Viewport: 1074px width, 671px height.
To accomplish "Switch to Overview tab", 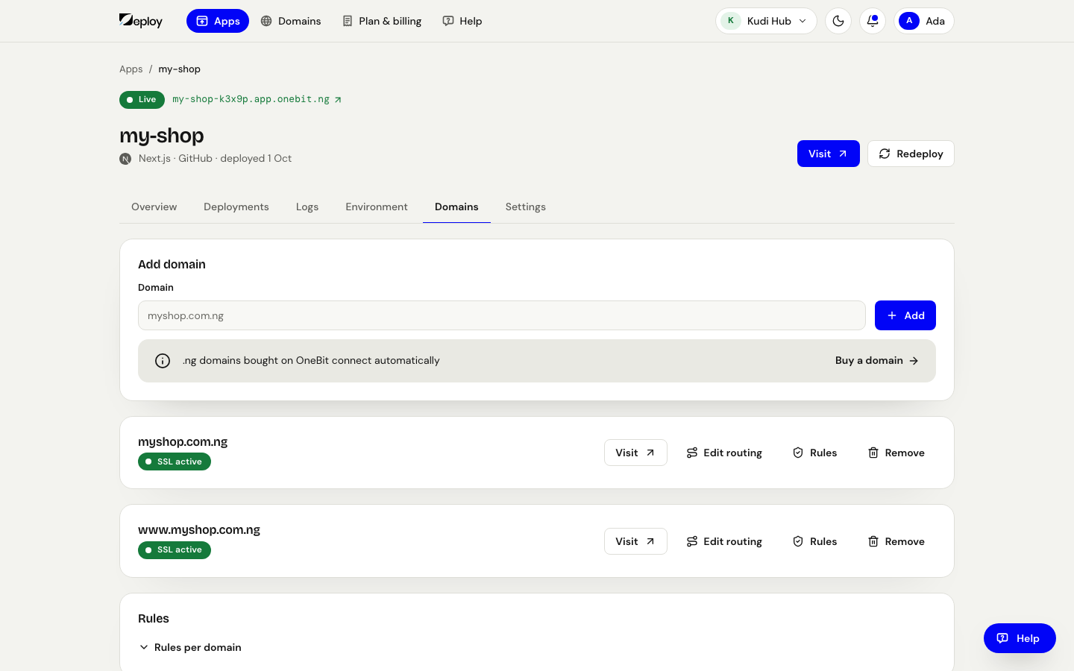I will click(154, 207).
